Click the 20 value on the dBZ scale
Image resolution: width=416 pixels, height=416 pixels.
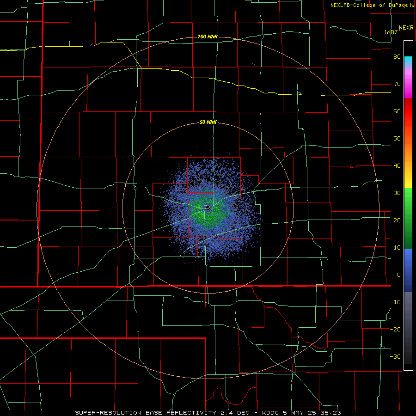pos(397,220)
